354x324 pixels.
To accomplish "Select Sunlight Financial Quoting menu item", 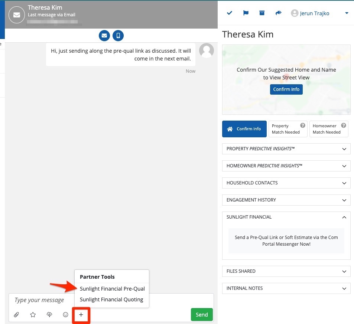I will pyautogui.click(x=111, y=300).
